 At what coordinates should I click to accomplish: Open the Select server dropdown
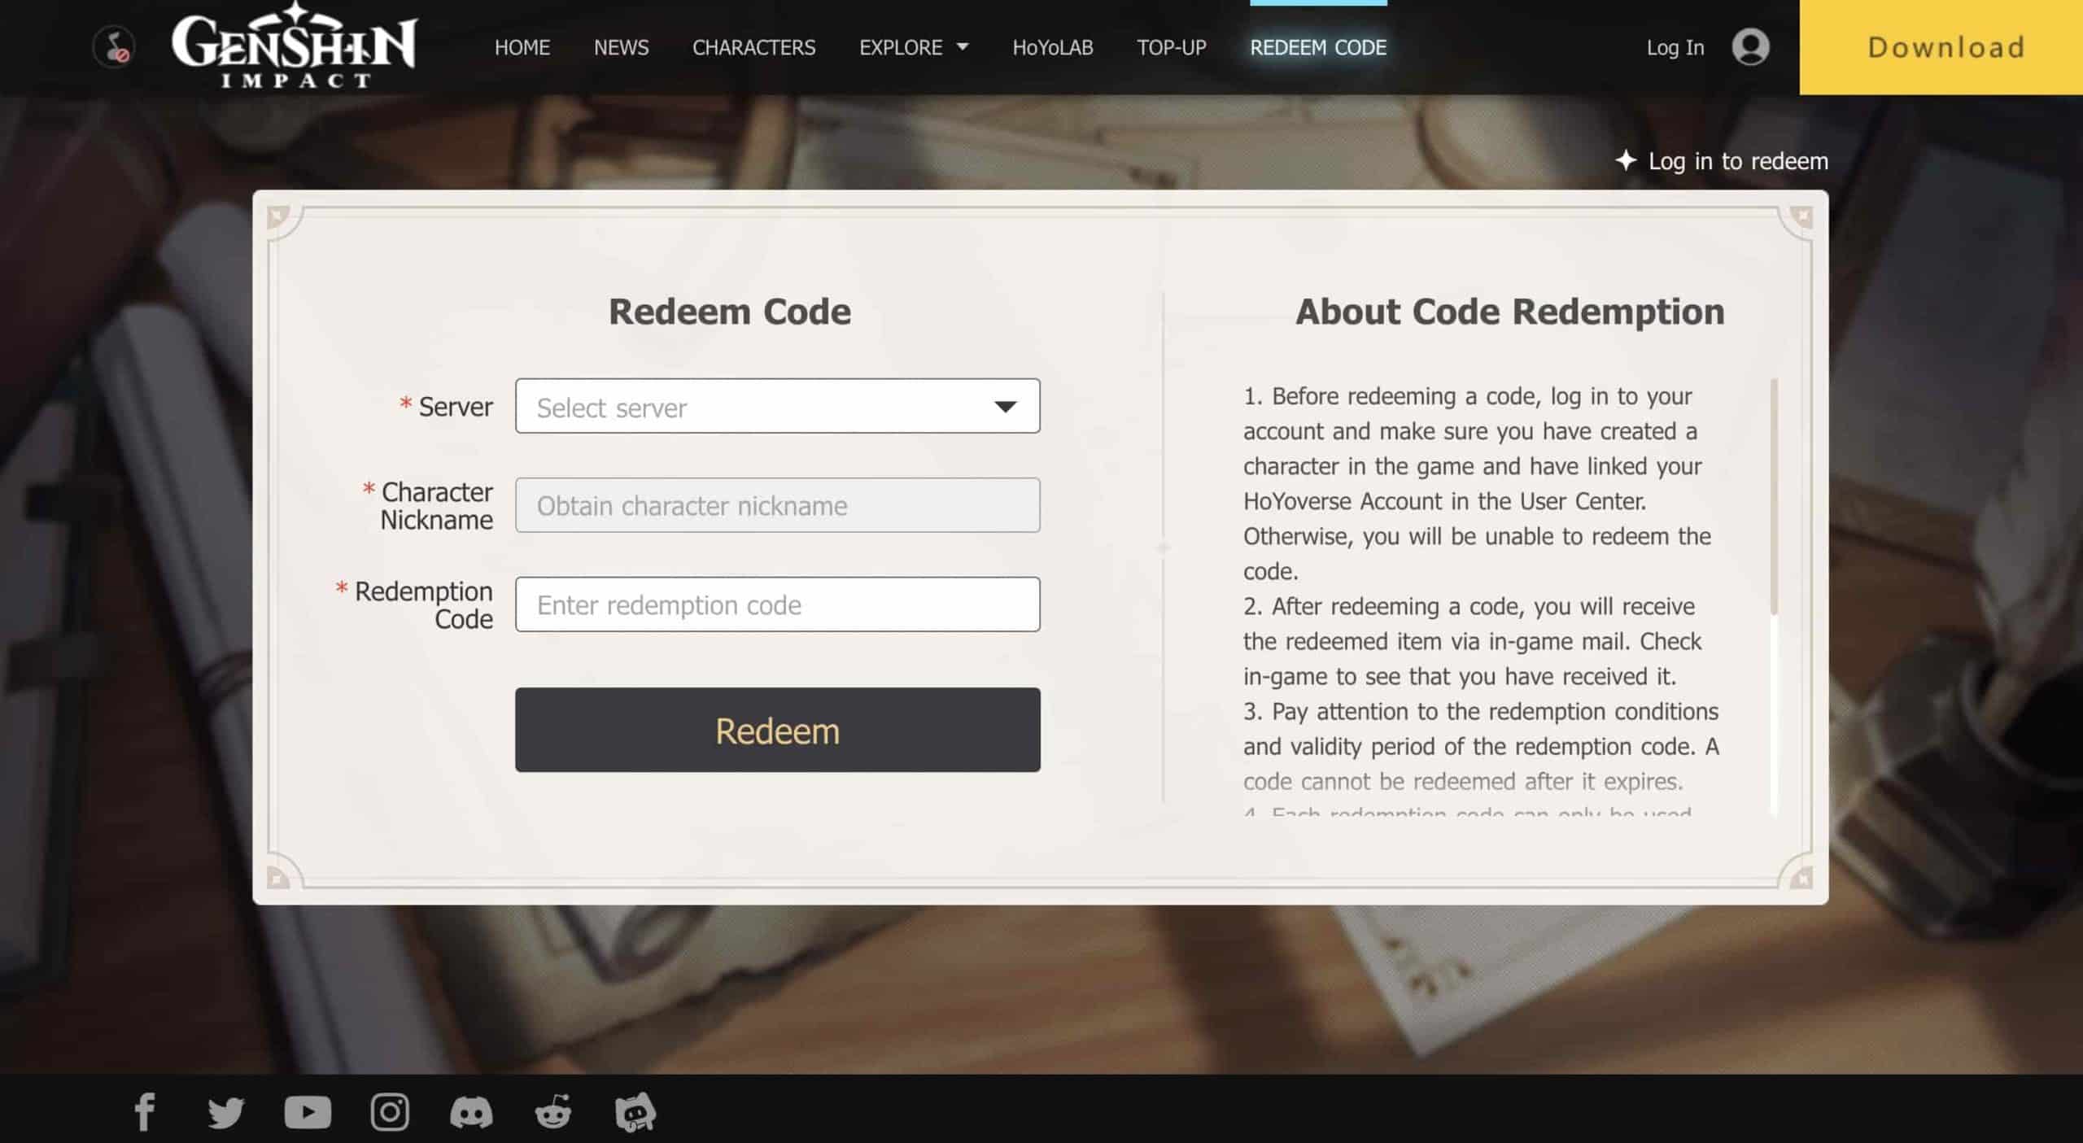(777, 406)
